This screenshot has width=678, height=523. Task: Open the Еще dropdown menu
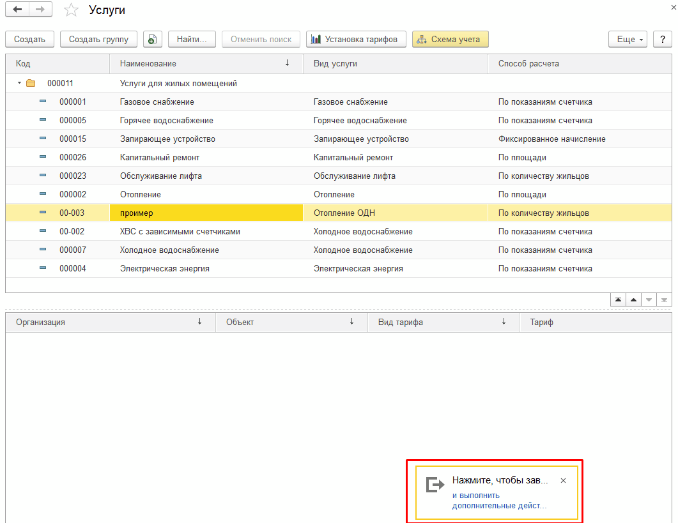point(628,40)
